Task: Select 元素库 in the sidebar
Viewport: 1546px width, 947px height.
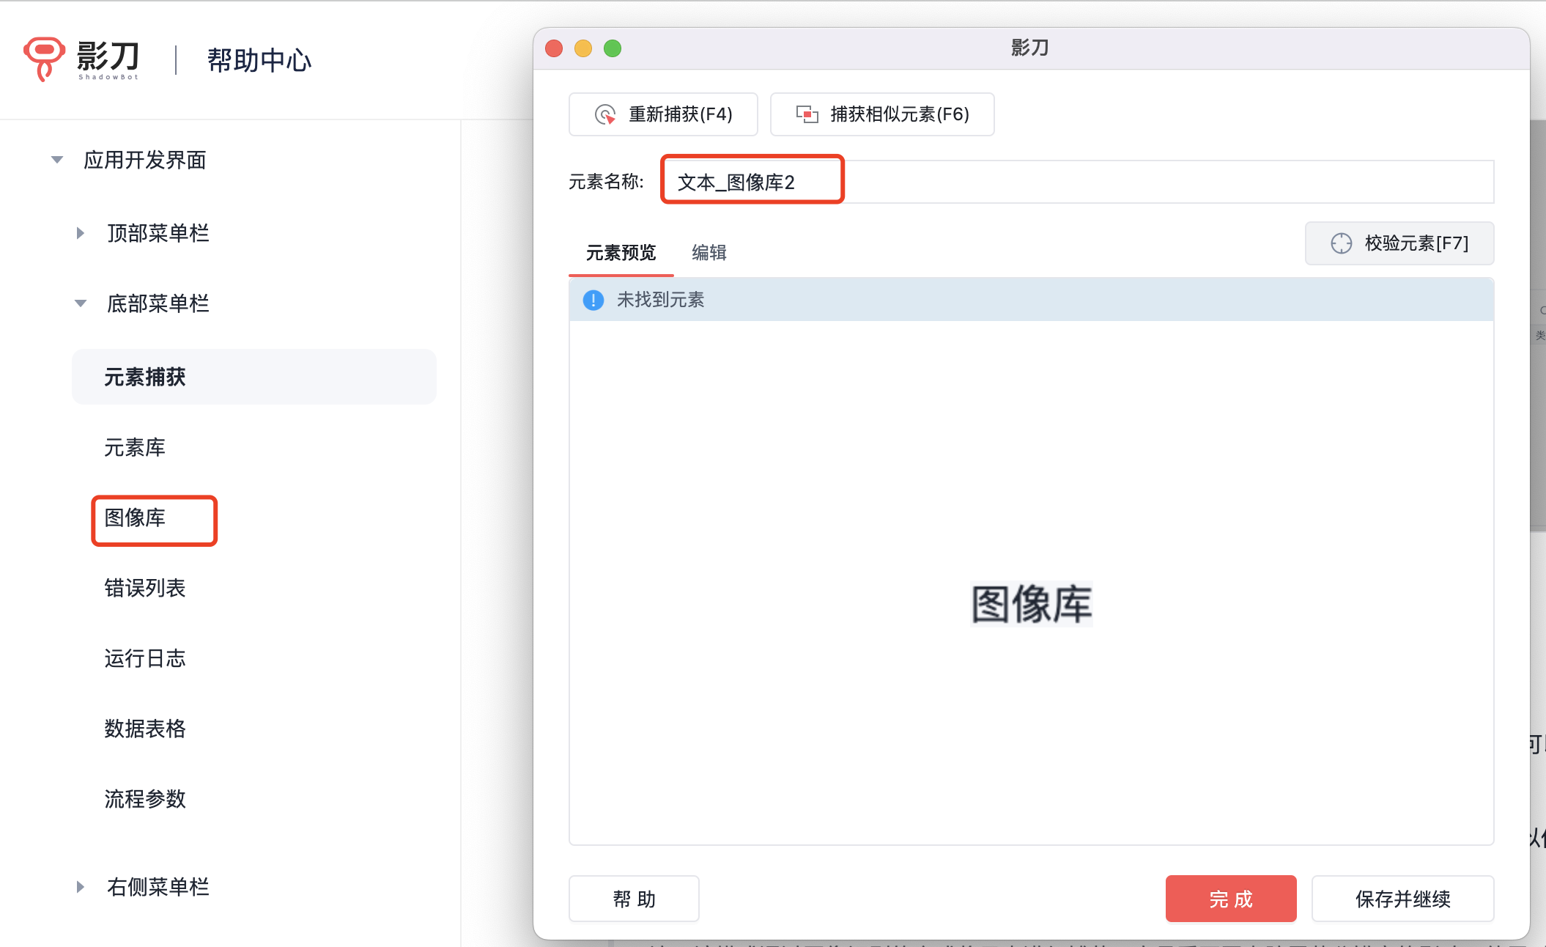Action: (136, 447)
